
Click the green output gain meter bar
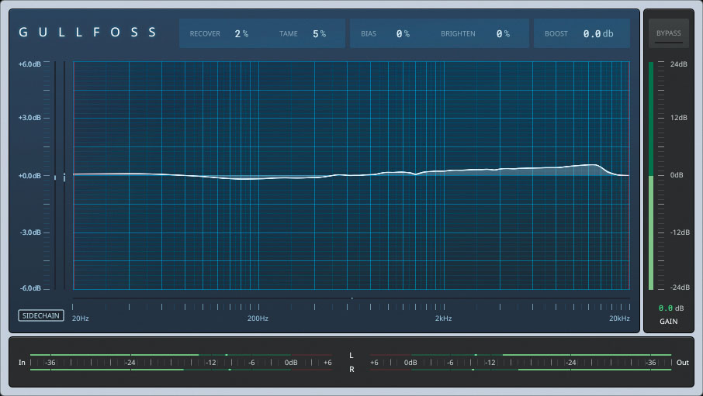pos(651,176)
